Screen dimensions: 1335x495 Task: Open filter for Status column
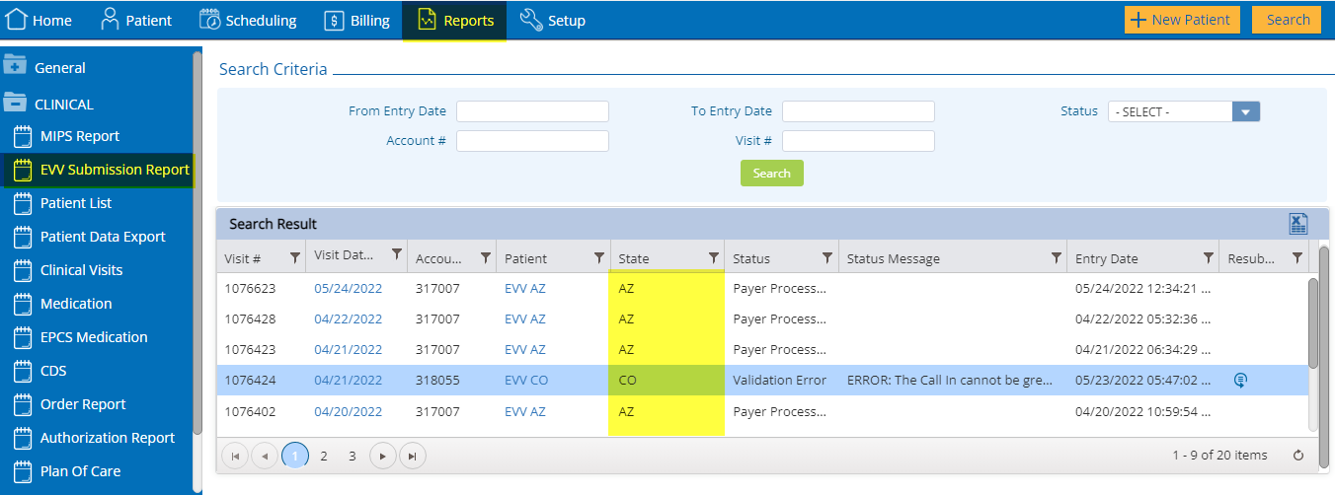[x=827, y=258]
